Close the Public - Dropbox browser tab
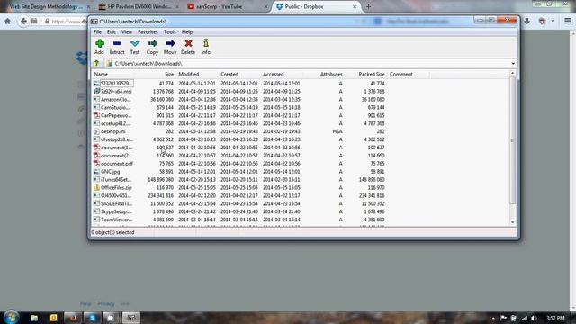 355,6
